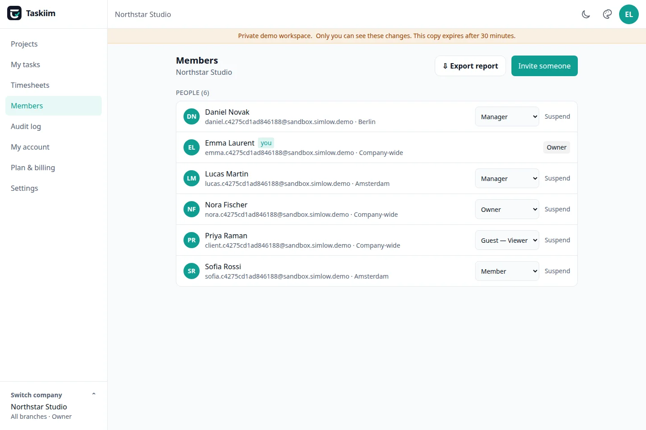
Task: Click 'All branches · Owner' text
Action: [41, 417]
